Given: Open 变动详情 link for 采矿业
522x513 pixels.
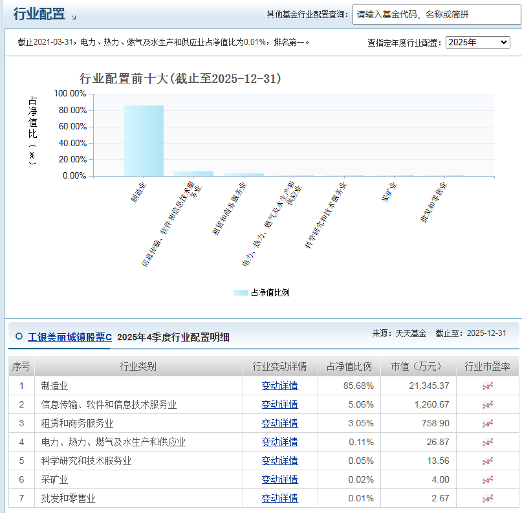Looking at the screenshot, I should point(279,480).
